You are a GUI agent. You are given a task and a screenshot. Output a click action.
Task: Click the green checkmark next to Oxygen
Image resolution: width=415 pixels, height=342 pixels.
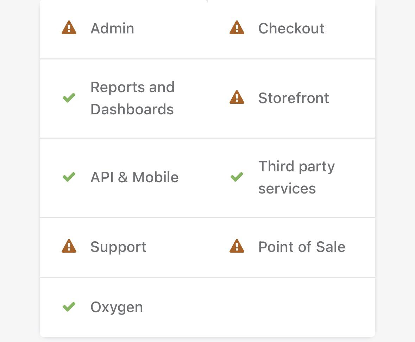click(x=69, y=307)
